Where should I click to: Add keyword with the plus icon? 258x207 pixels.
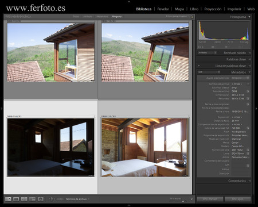(199, 66)
